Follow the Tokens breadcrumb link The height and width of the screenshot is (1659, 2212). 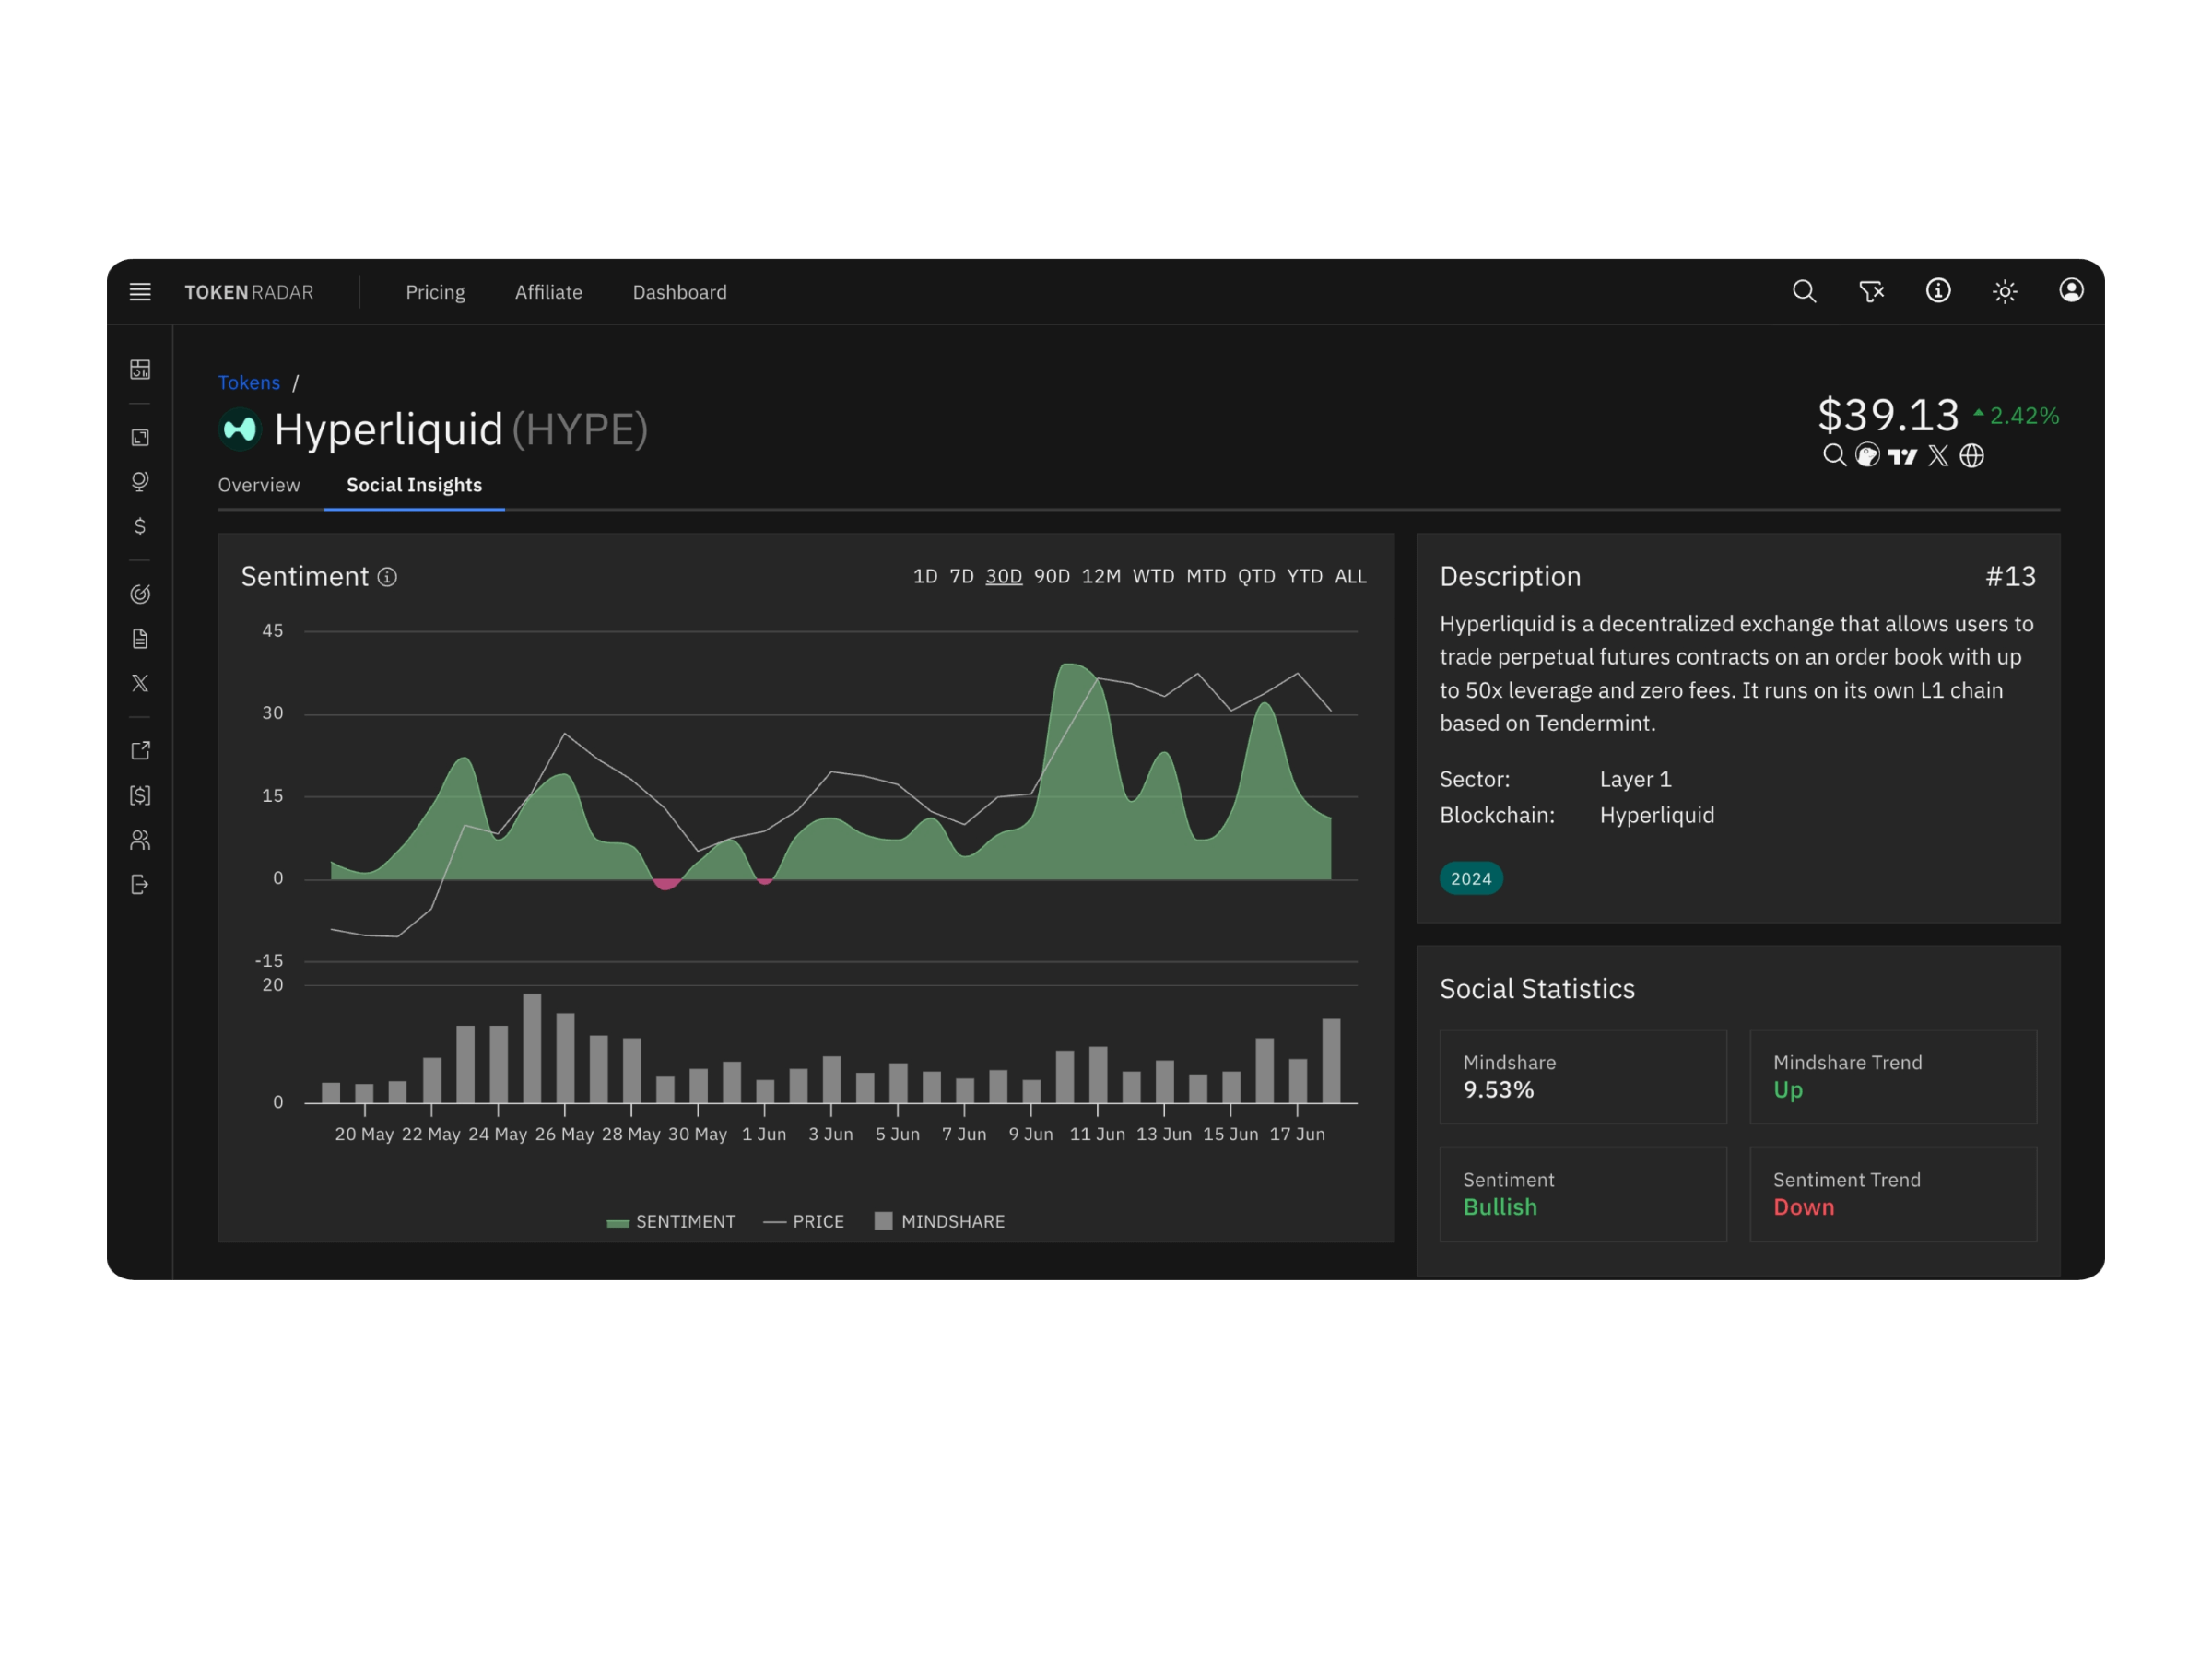(248, 382)
